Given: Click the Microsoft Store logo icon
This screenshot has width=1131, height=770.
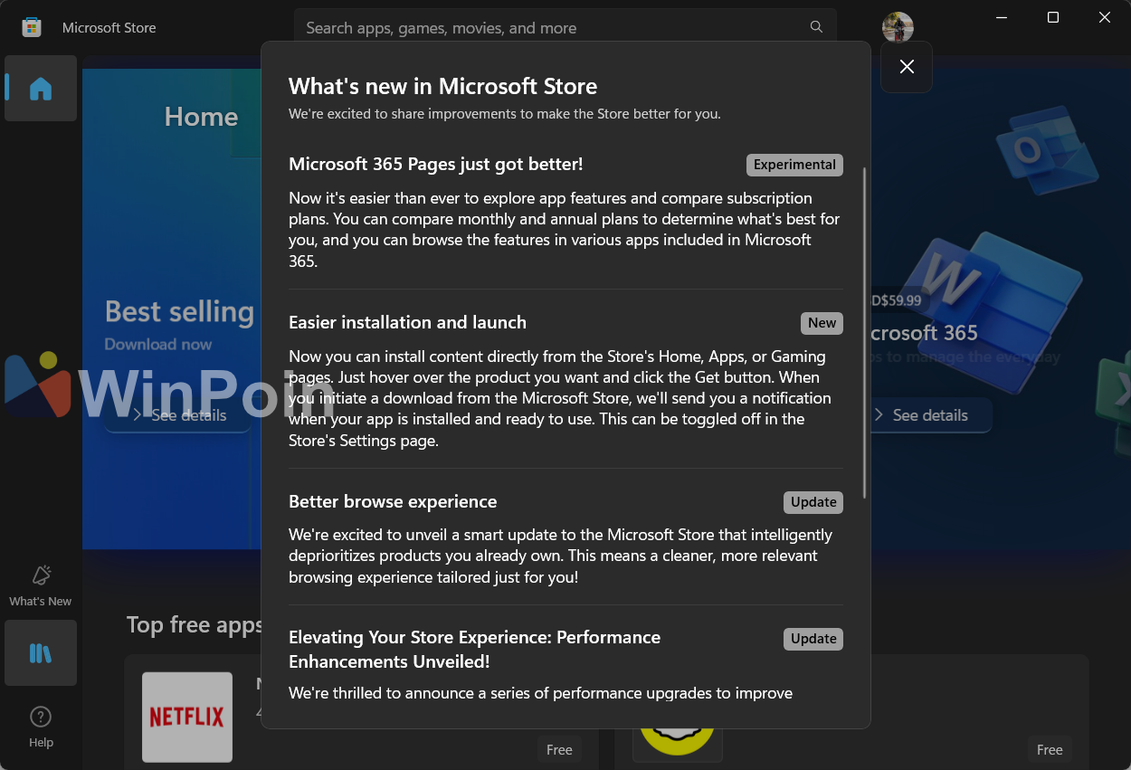Looking at the screenshot, I should pos(32,27).
